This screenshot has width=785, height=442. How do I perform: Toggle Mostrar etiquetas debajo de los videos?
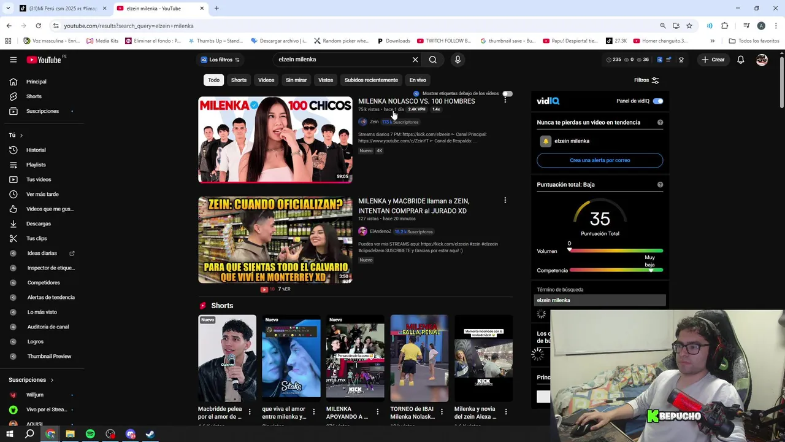pyautogui.click(x=507, y=93)
